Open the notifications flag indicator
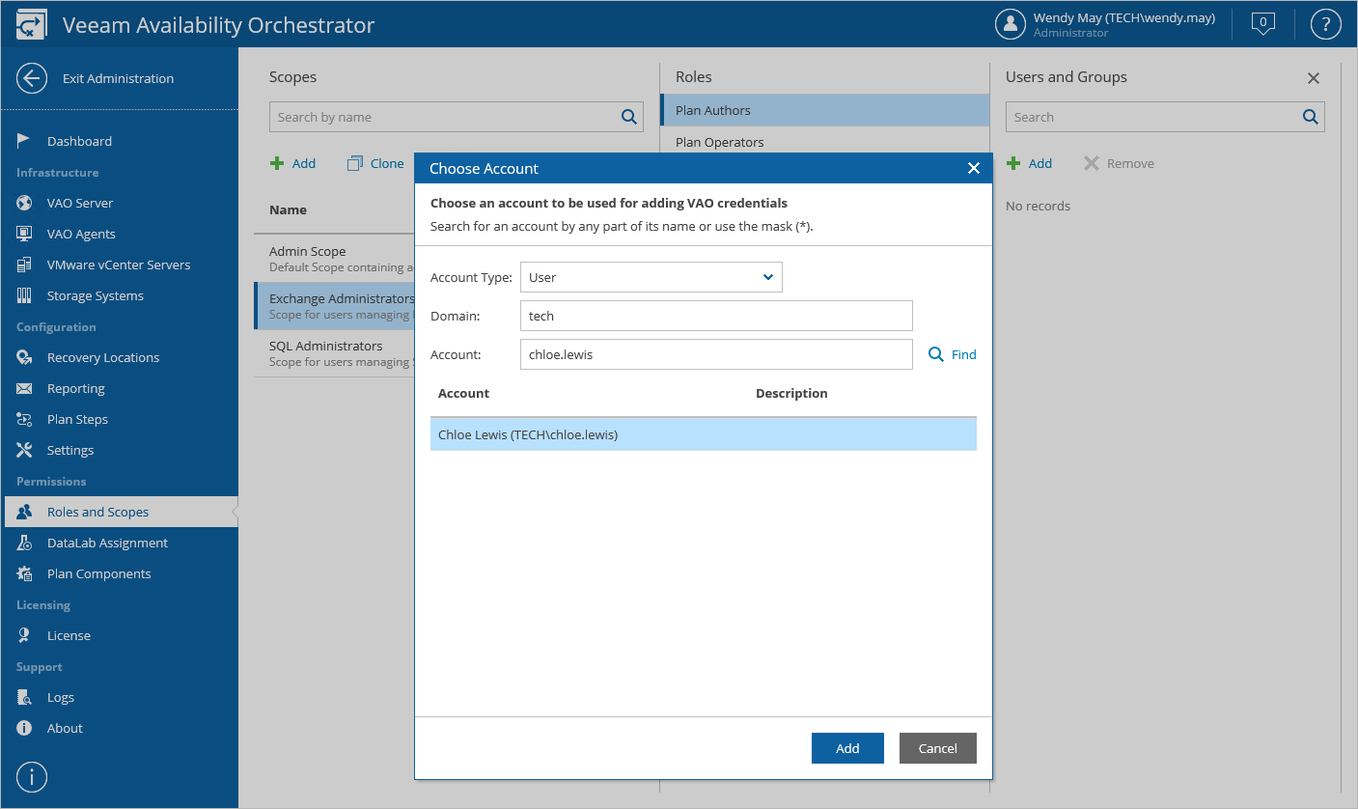 (1262, 24)
